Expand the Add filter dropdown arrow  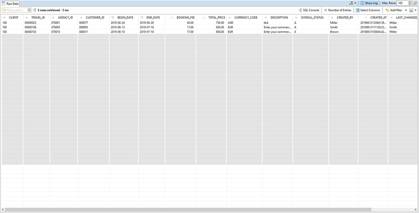[x=406, y=10]
